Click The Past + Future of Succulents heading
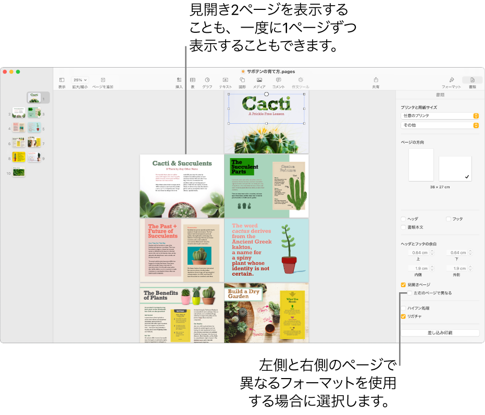This screenshot has height=415, width=485. tap(163, 231)
